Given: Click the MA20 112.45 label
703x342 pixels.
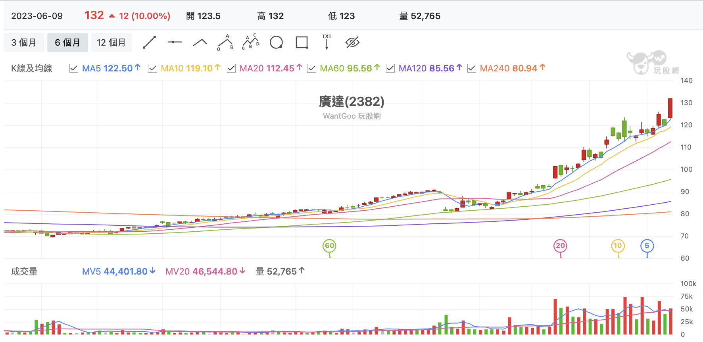Looking at the screenshot, I should coord(271,68).
